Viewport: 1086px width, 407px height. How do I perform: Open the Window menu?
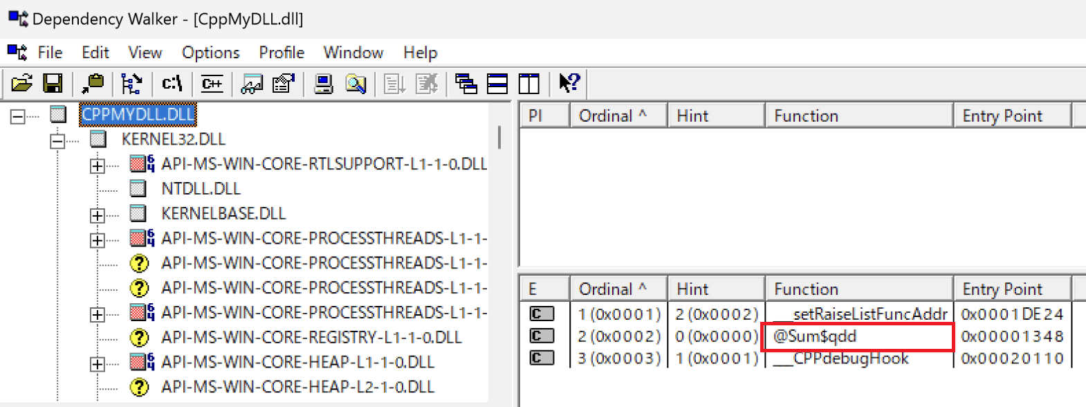pos(353,53)
